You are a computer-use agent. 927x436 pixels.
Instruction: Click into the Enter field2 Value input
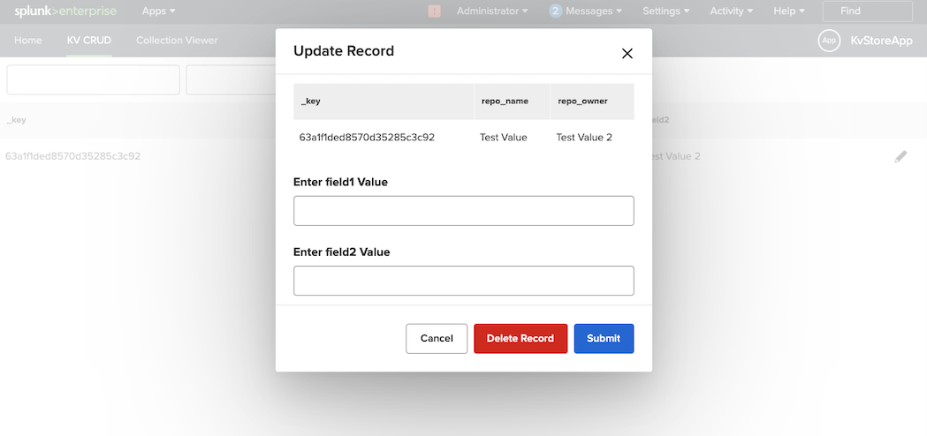coord(463,281)
